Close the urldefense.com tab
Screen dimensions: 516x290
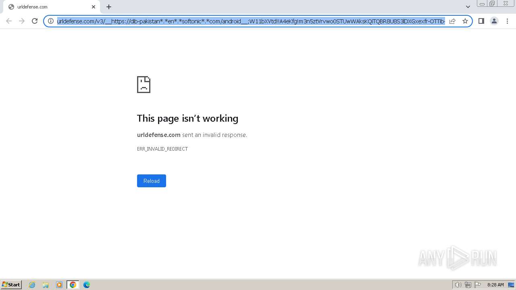click(x=94, y=7)
